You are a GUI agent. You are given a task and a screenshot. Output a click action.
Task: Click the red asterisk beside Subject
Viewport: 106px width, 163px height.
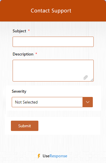coord(29,30)
